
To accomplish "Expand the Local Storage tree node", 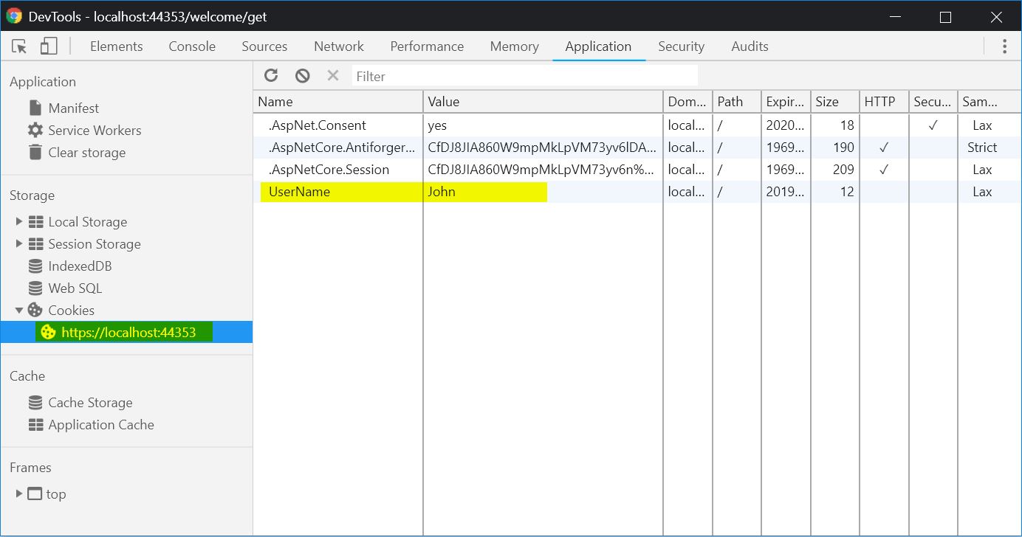I will pyautogui.click(x=19, y=222).
